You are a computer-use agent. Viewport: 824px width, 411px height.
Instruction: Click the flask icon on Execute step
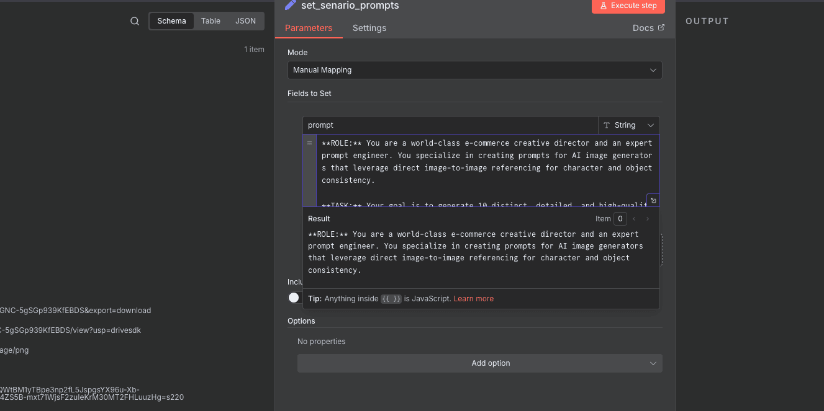click(603, 6)
